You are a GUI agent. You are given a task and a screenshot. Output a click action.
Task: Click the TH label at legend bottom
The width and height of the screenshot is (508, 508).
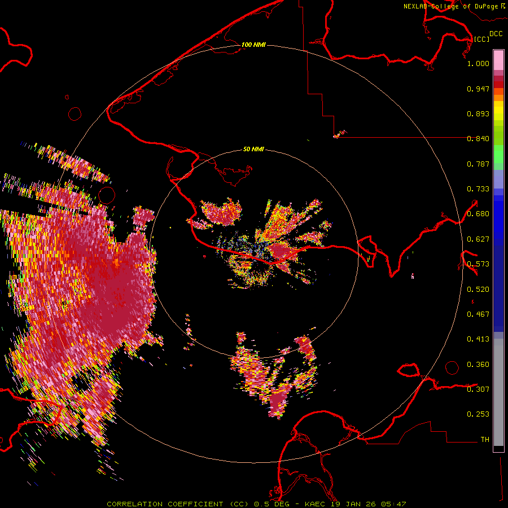click(x=485, y=440)
